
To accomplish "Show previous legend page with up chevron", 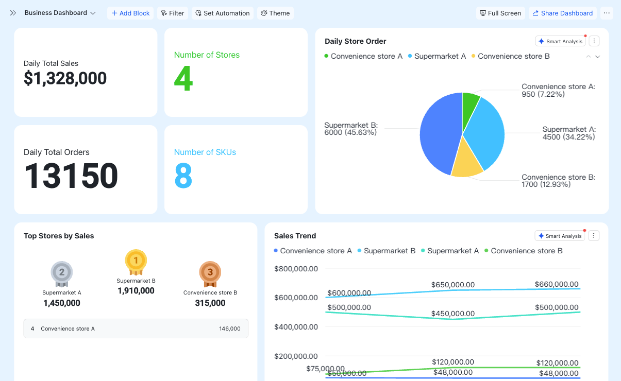I will pos(589,57).
